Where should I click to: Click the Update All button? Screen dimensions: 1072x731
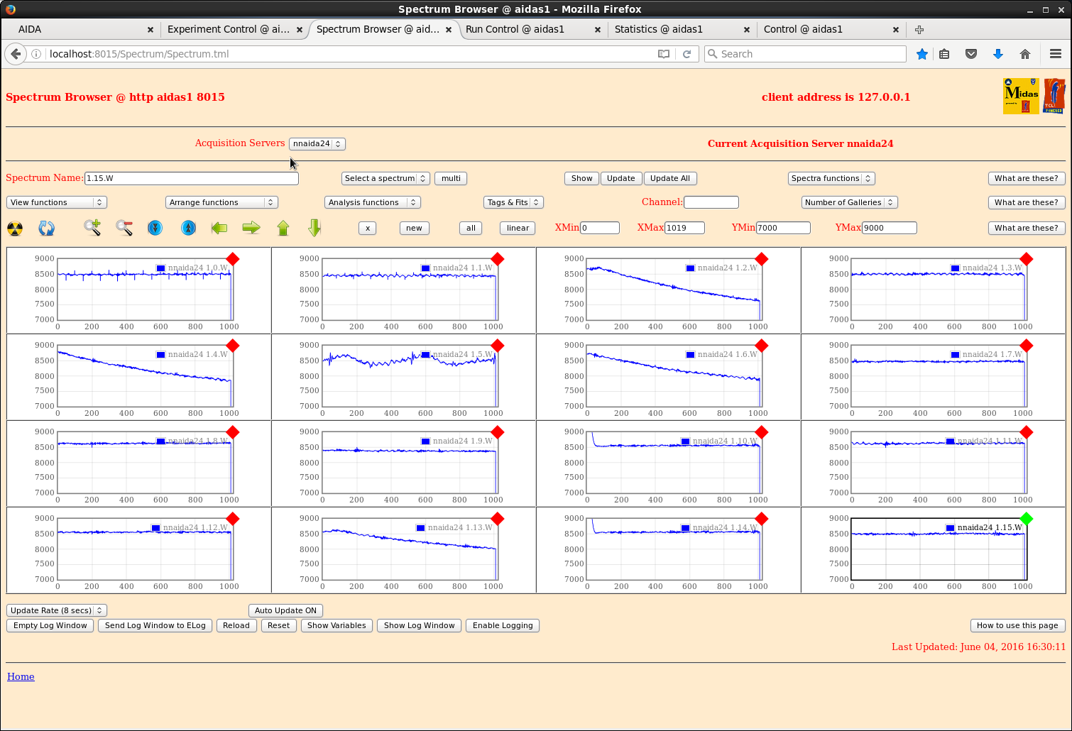[x=670, y=178]
